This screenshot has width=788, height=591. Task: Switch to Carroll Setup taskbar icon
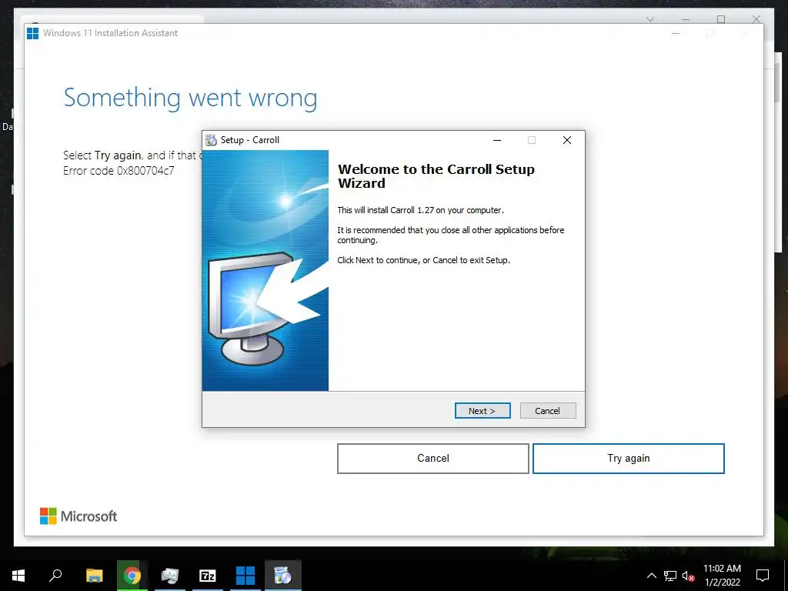283,576
